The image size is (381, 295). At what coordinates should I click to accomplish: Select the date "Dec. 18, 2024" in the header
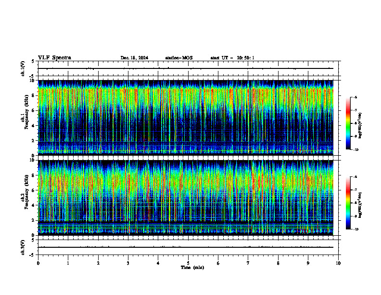tap(134, 58)
